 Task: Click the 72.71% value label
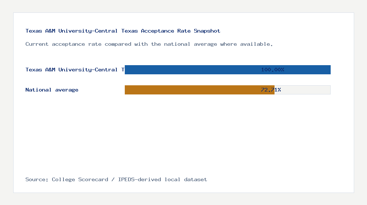click(271, 90)
